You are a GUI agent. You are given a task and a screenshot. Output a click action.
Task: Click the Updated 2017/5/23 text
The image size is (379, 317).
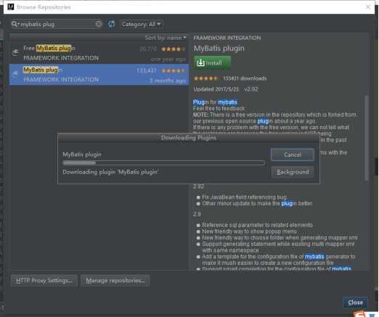(216, 89)
